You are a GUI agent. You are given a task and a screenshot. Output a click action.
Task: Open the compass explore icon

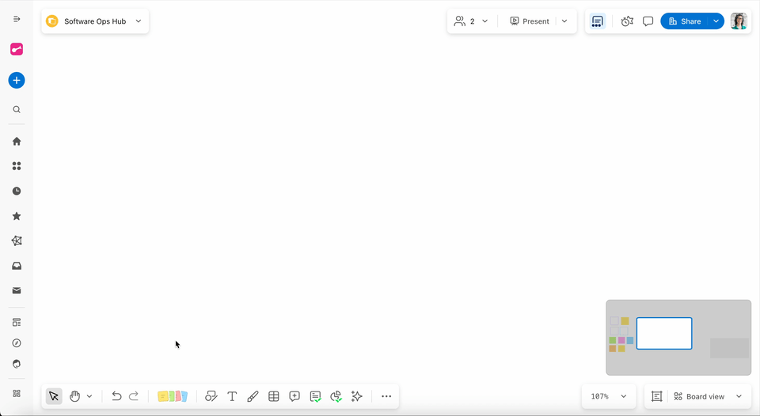click(17, 343)
